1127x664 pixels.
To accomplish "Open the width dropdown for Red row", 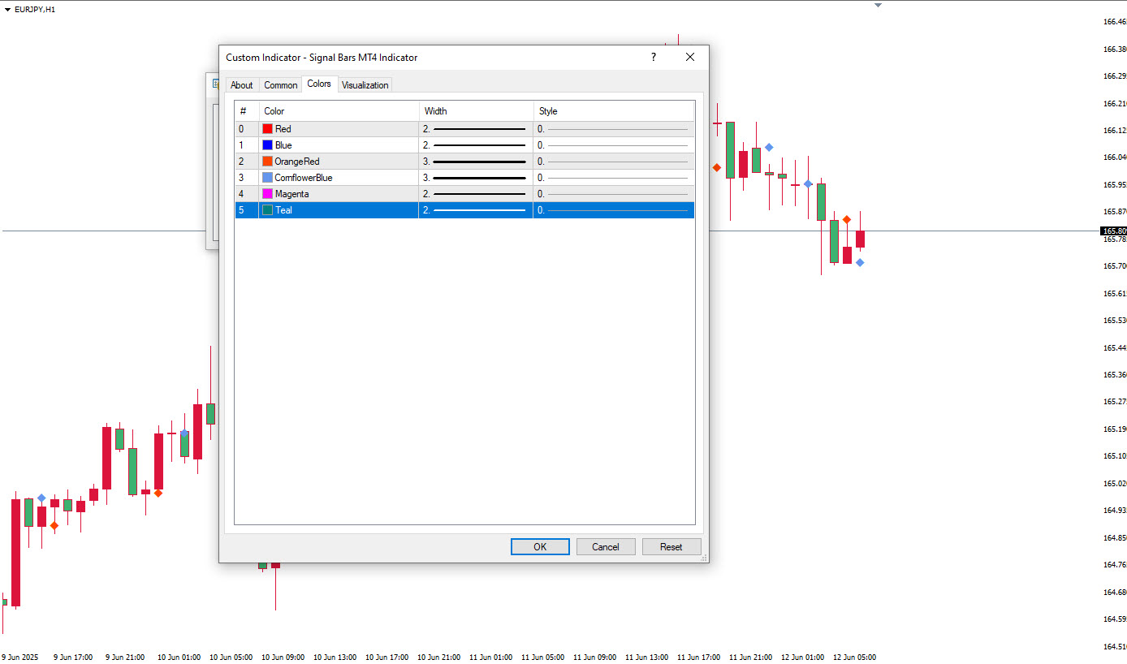I will 475,129.
